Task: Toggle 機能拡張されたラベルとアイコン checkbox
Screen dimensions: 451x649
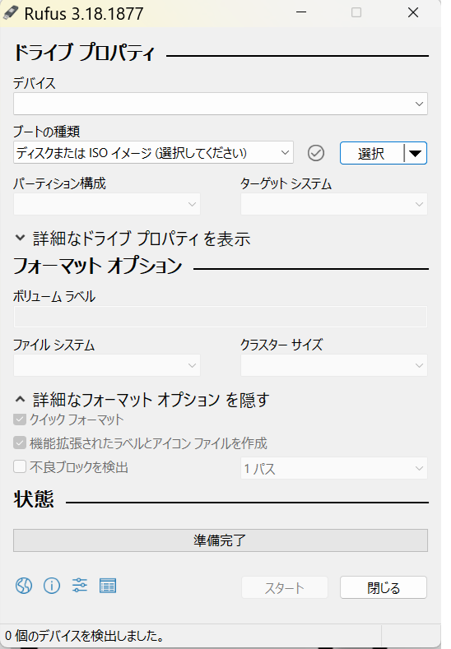Action: (20, 443)
